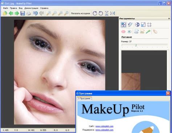Select the blush palette tool

pyautogui.click(x=142, y=31)
